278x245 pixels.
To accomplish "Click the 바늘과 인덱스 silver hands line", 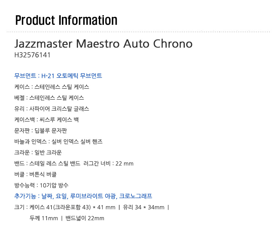I will click(58, 141).
